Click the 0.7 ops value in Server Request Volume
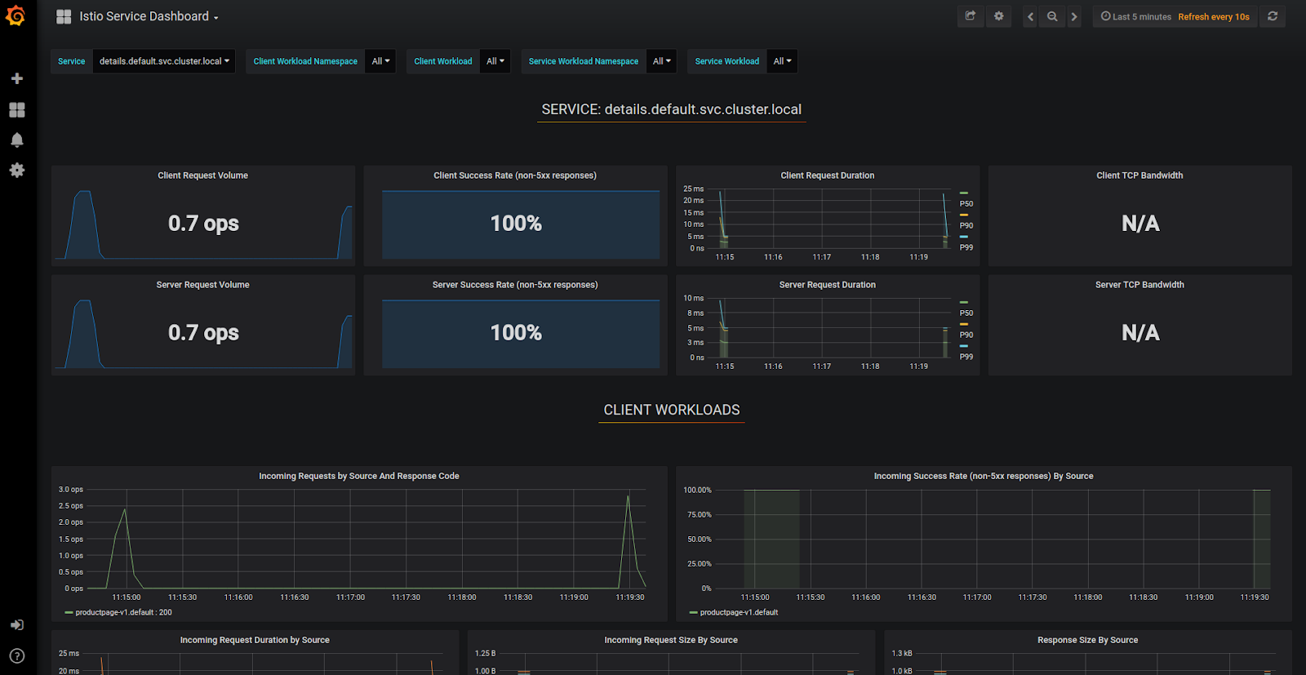Screen dimensions: 1306x675 click(203, 332)
